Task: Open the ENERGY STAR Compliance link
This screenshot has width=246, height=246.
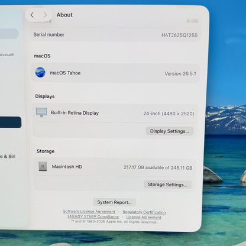Action: [93, 216]
